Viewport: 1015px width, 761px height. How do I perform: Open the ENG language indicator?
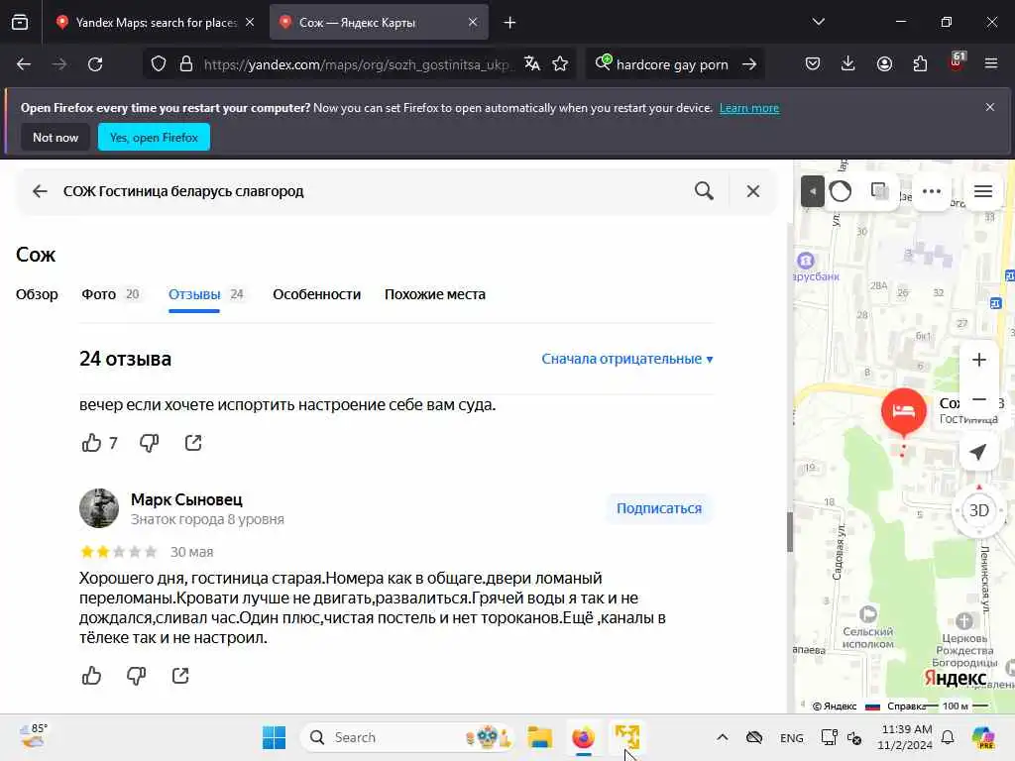pyautogui.click(x=792, y=737)
